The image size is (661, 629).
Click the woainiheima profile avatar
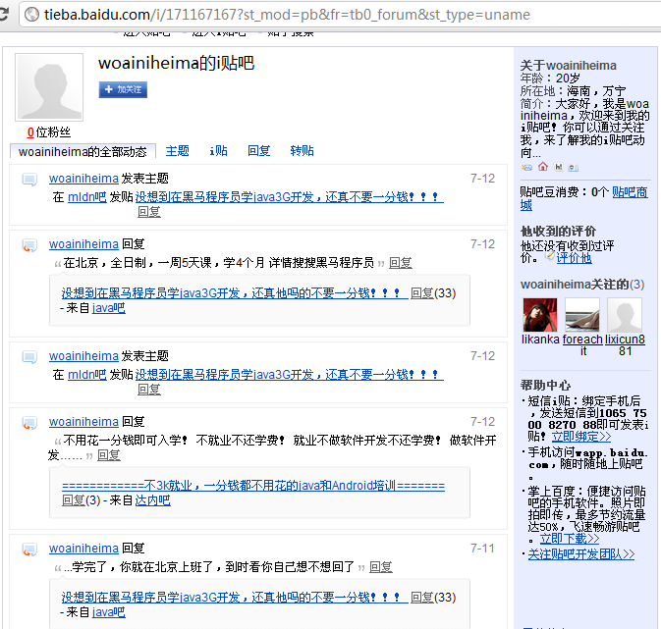coord(49,86)
